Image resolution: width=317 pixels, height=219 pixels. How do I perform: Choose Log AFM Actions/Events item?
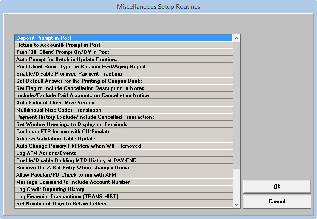click(123, 153)
